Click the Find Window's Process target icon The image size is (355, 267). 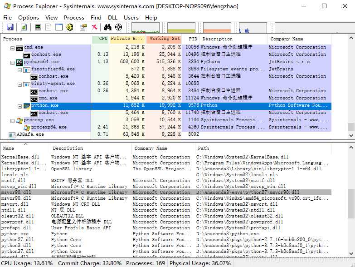point(118,27)
